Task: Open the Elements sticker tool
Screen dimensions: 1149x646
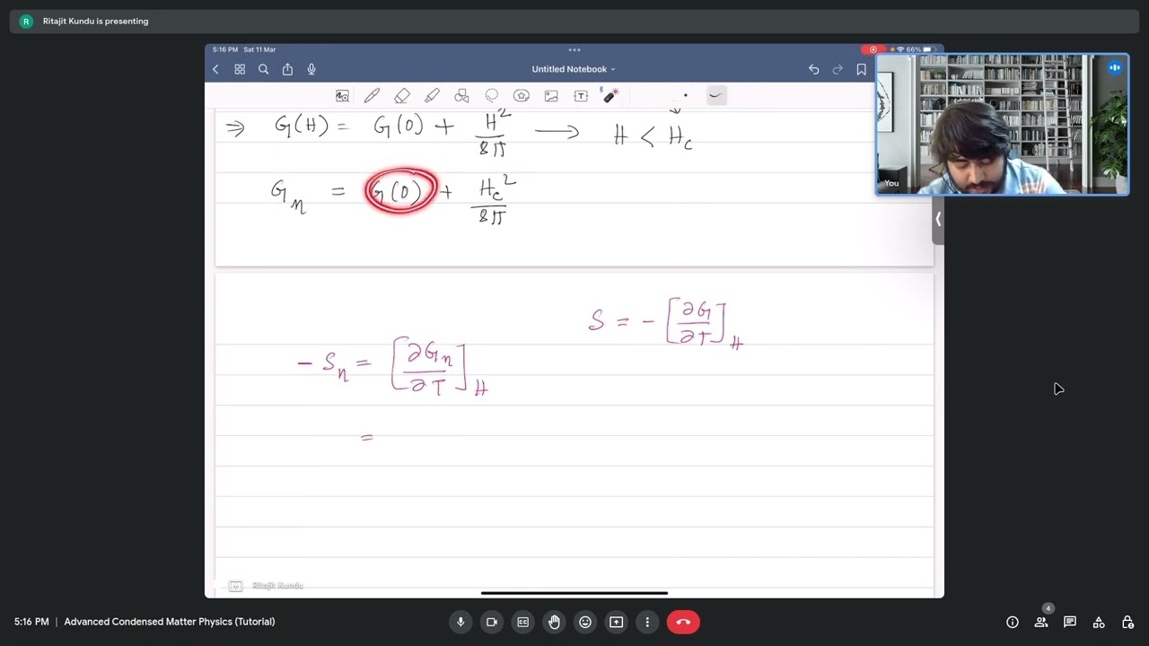Action: pos(522,96)
